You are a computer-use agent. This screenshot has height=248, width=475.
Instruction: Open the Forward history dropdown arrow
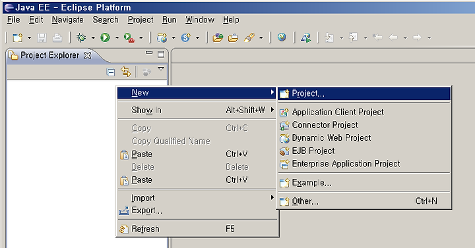point(429,38)
